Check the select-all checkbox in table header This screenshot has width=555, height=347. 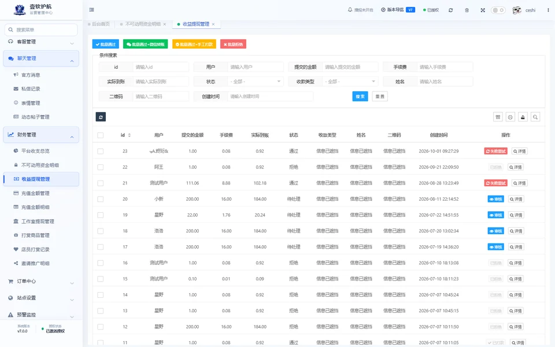pyautogui.click(x=101, y=135)
